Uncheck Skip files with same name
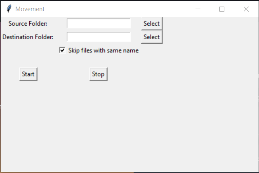 coord(62,50)
